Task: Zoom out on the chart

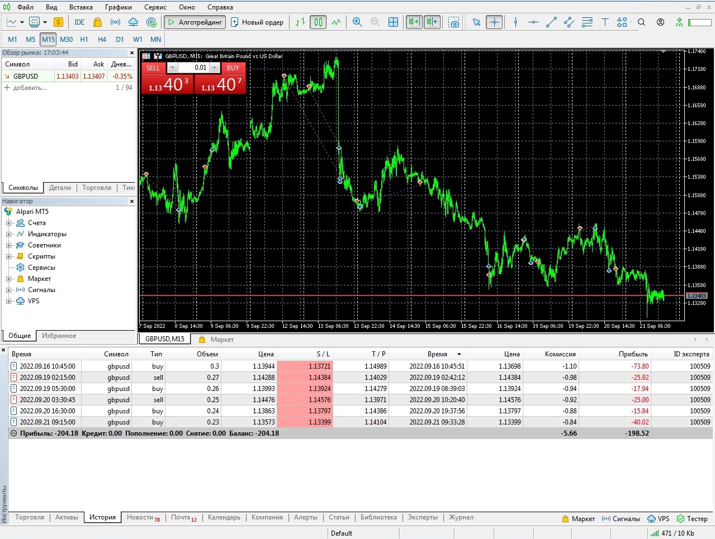Action: click(375, 22)
